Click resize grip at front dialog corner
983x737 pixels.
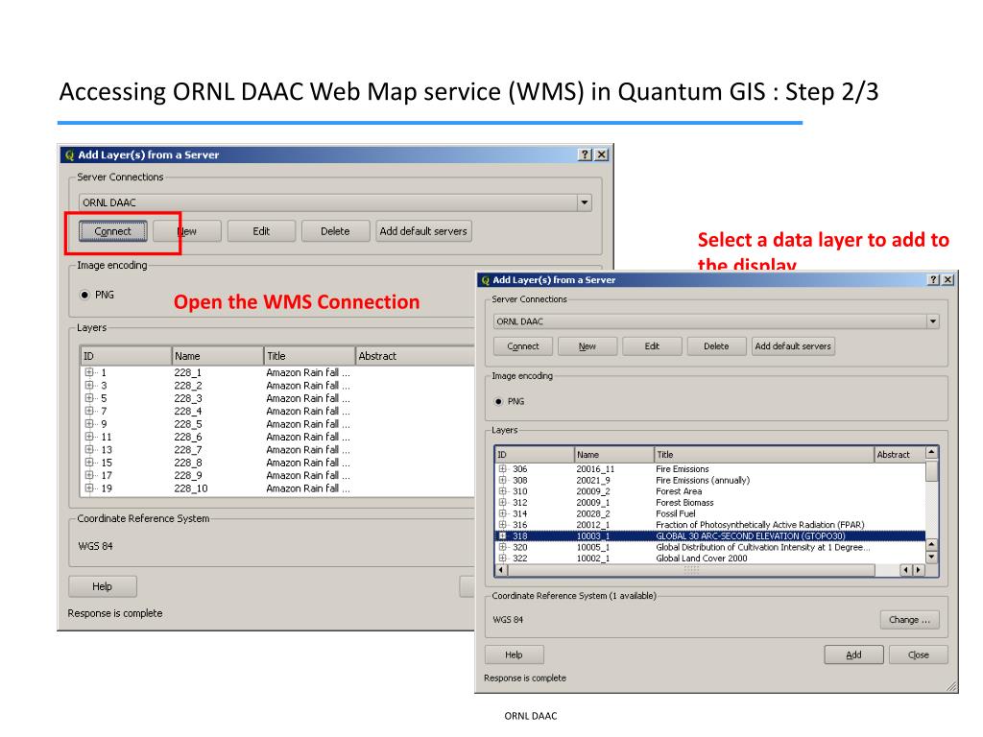tap(952, 687)
